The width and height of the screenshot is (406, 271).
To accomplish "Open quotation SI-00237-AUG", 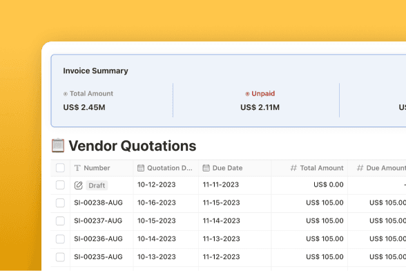I will coord(98,221).
